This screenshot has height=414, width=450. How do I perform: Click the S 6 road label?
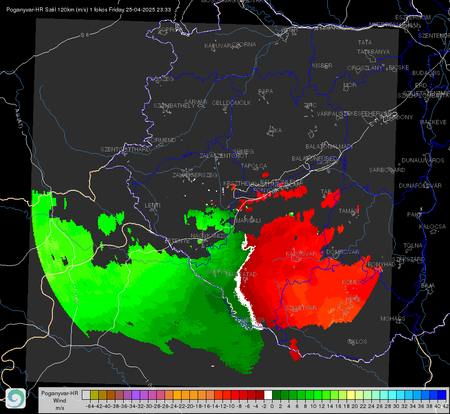point(85,35)
